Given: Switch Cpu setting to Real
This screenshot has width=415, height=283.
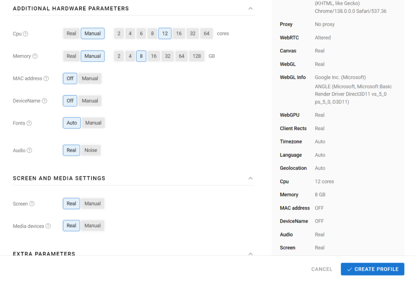Looking at the screenshot, I should 71,33.
